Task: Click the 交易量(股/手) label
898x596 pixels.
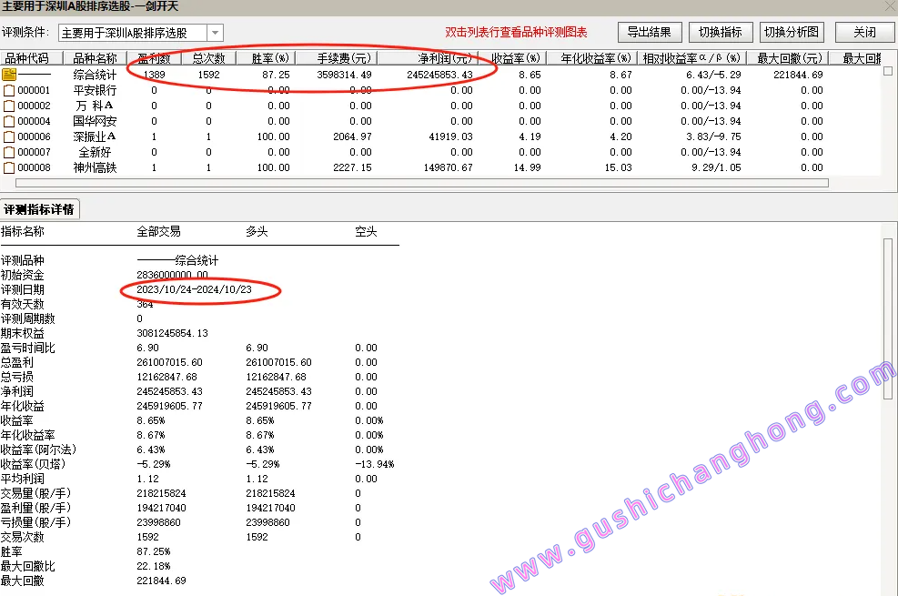Action: pyautogui.click(x=36, y=493)
